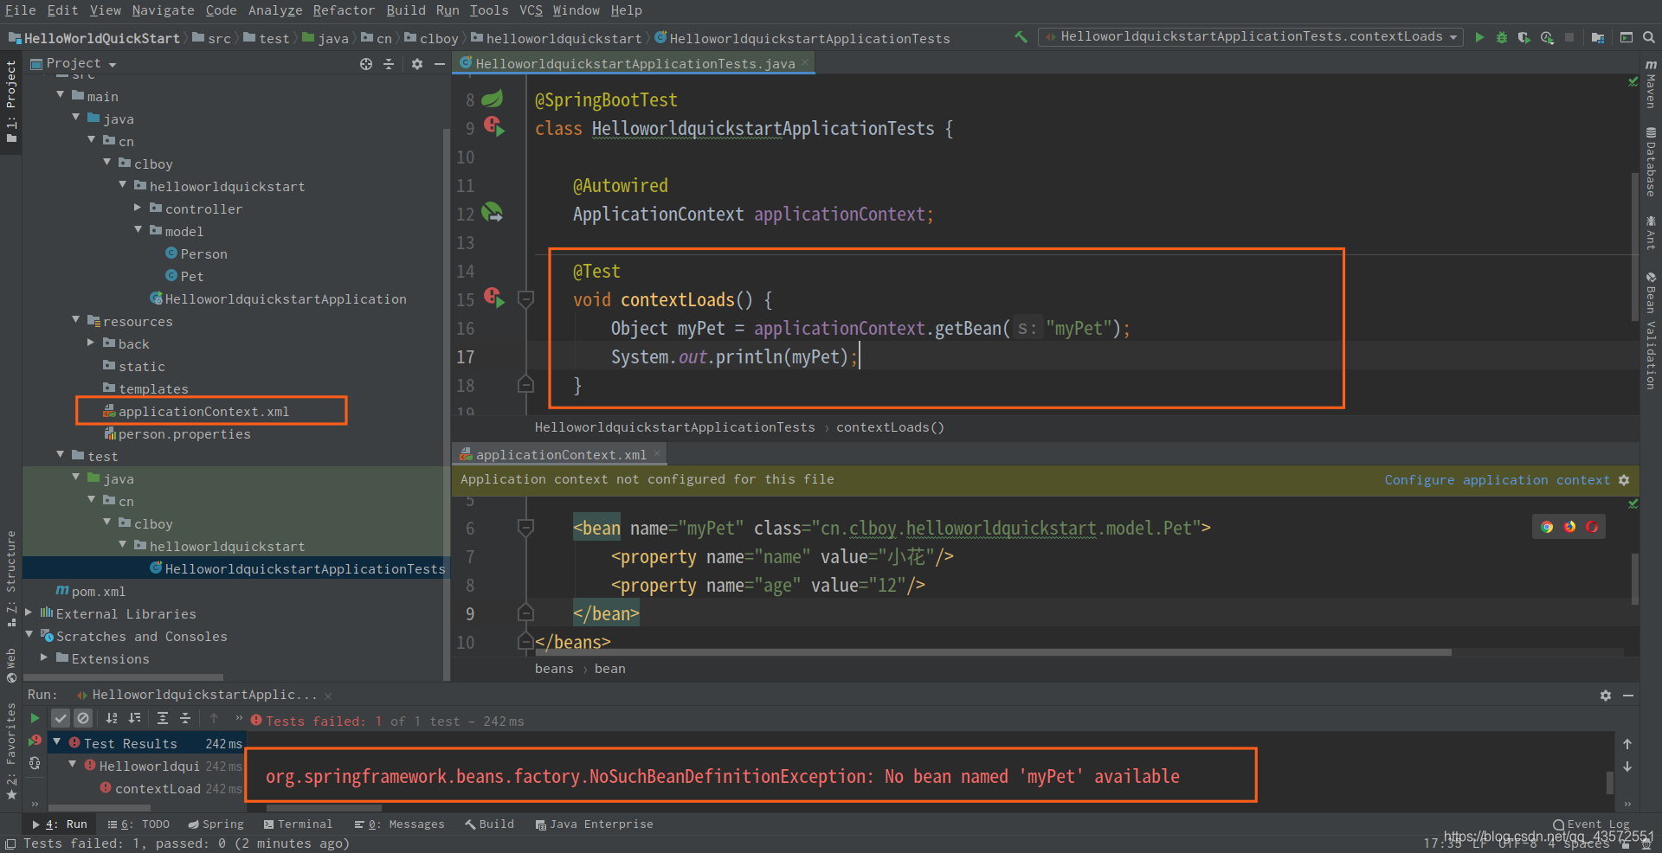
Task: Open the Run panel settings gear
Action: (x=1606, y=696)
